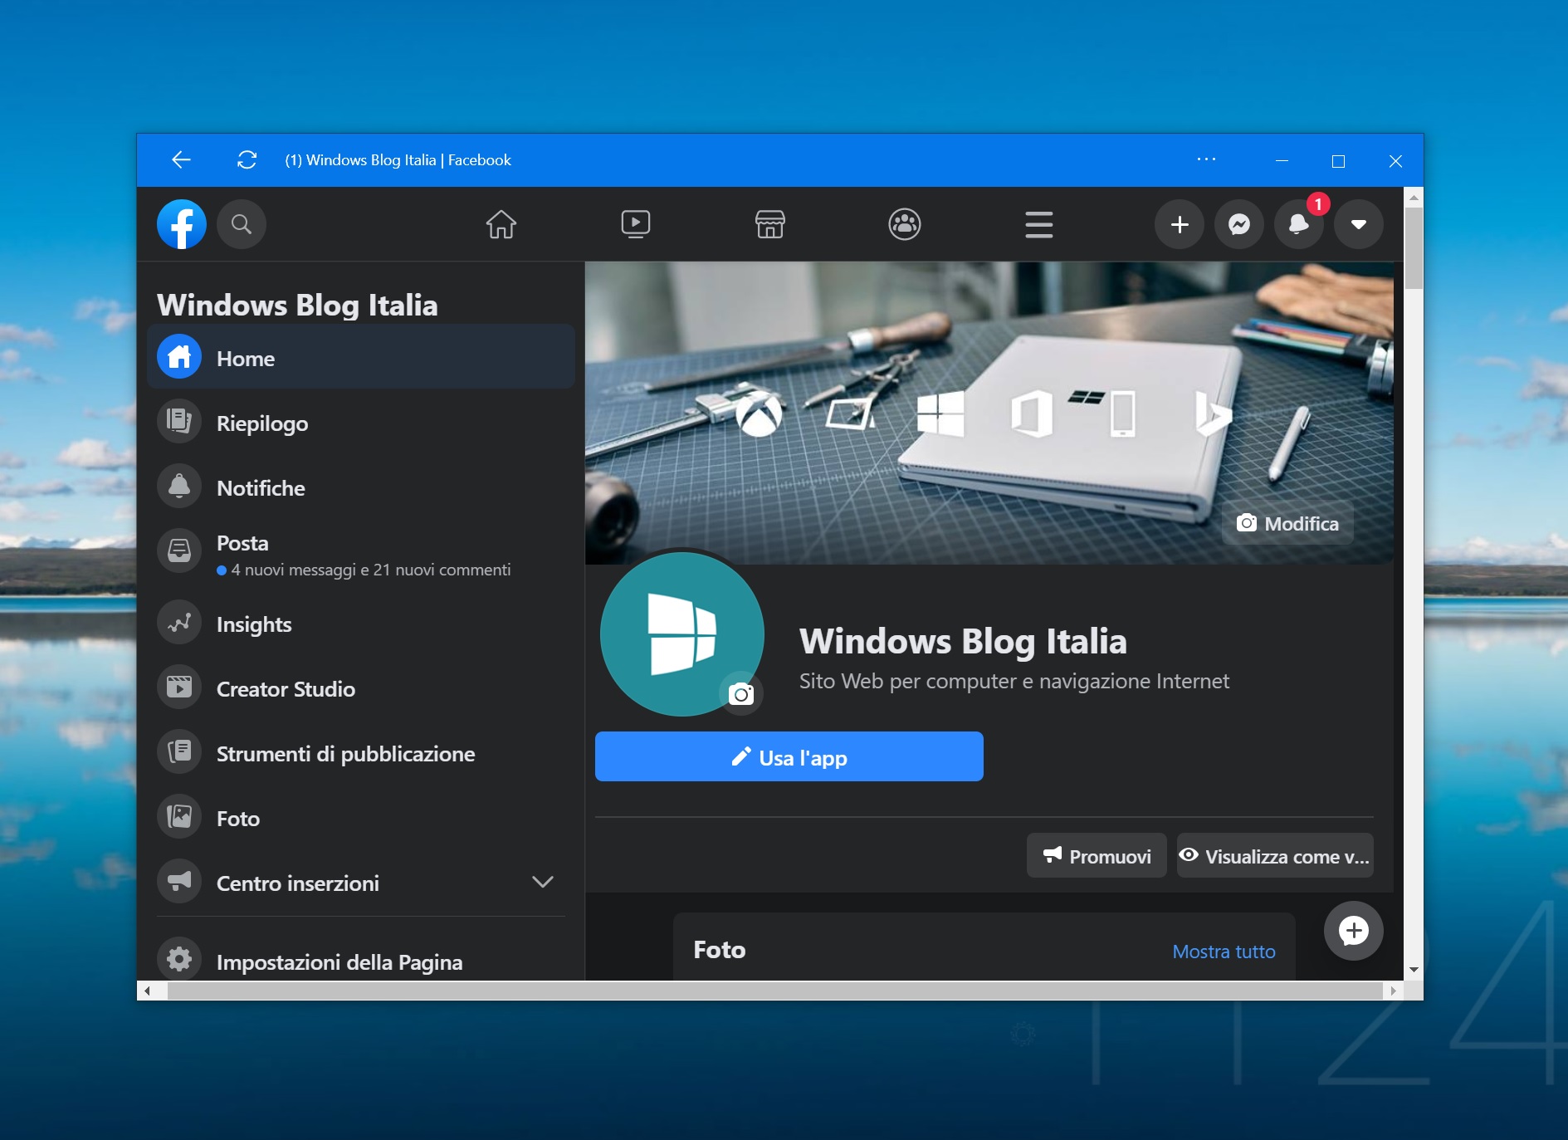Open Insights in the sidebar

tap(361, 624)
